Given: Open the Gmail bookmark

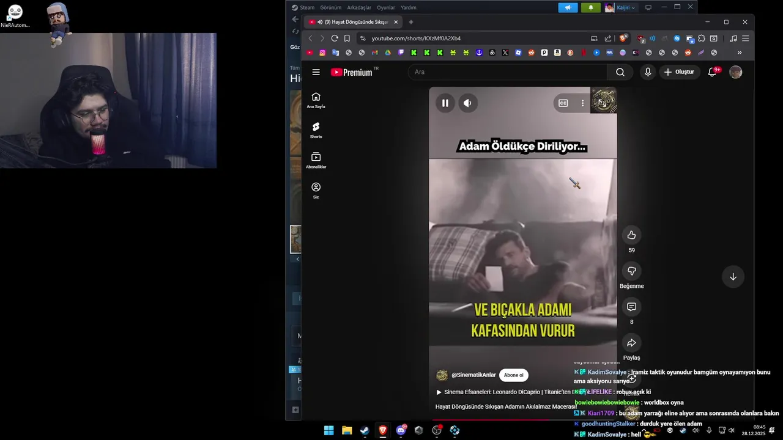Looking at the screenshot, I should pos(375,53).
